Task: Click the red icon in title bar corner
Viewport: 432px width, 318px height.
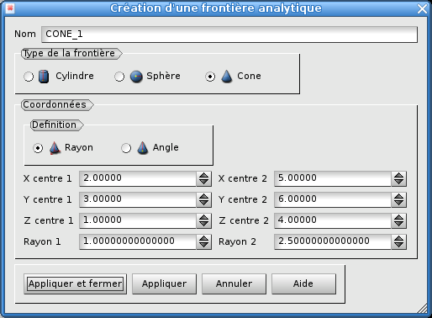Action: point(10,8)
